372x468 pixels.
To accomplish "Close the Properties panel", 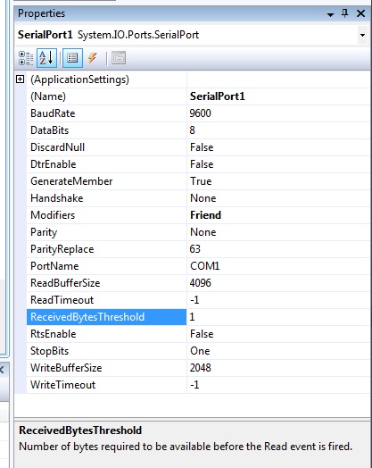I will point(360,13).
